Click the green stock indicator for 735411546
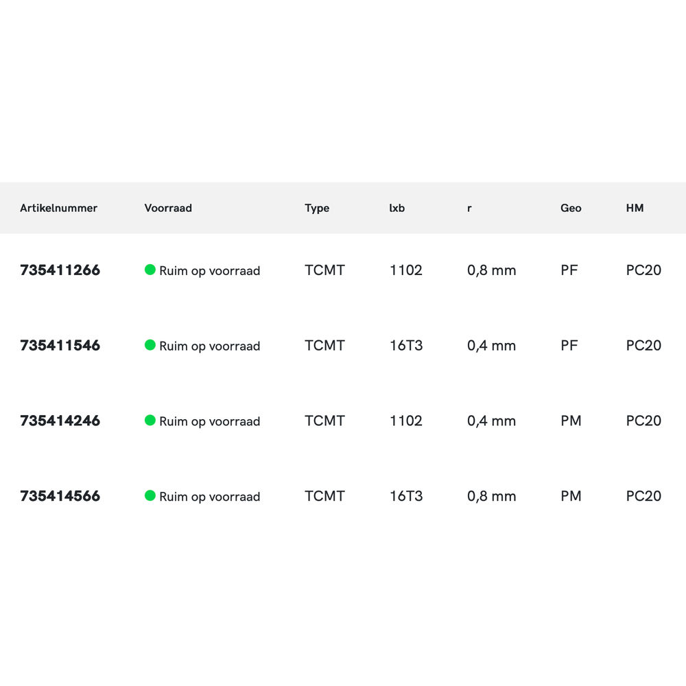686x686 pixels. [x=150, y=345]
